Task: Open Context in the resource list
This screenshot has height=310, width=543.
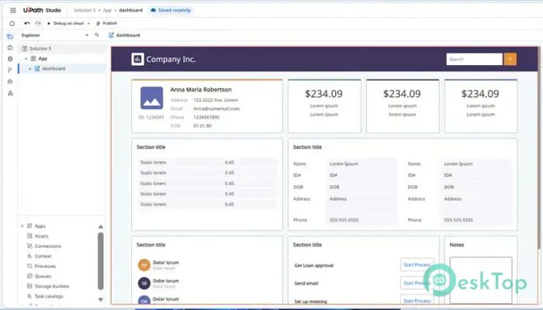Action: click(x=43, y=256)
